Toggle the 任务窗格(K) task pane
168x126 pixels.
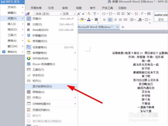point(51,47)
